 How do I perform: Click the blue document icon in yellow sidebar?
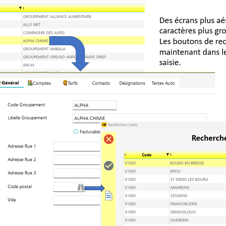[x=109, y=196]
